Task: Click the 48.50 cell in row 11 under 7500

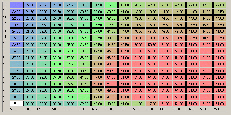Action: pos(220,38)
